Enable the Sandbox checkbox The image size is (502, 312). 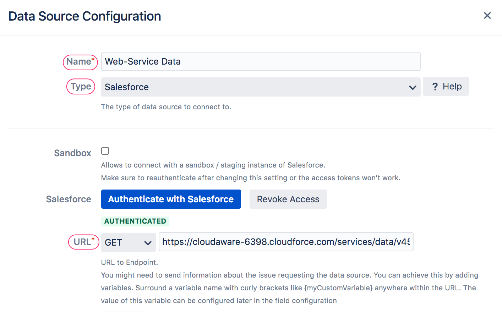click(x=105, y=151)
